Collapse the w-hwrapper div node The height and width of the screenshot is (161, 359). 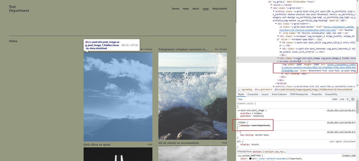[278, 36]
